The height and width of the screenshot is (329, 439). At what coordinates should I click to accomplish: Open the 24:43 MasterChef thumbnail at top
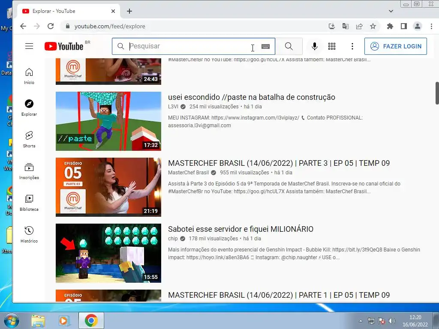[108, 72]
